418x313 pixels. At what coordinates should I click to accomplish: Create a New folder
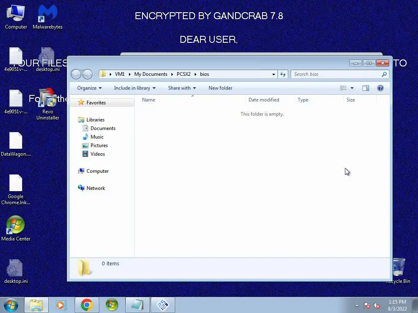click(220, 88)
